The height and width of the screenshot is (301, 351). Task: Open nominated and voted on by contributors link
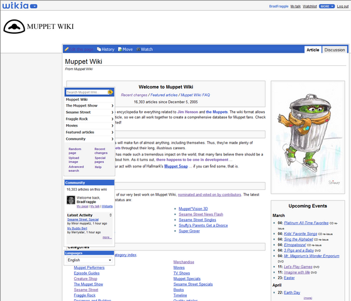pyautogui.click(x=209, y=195)
